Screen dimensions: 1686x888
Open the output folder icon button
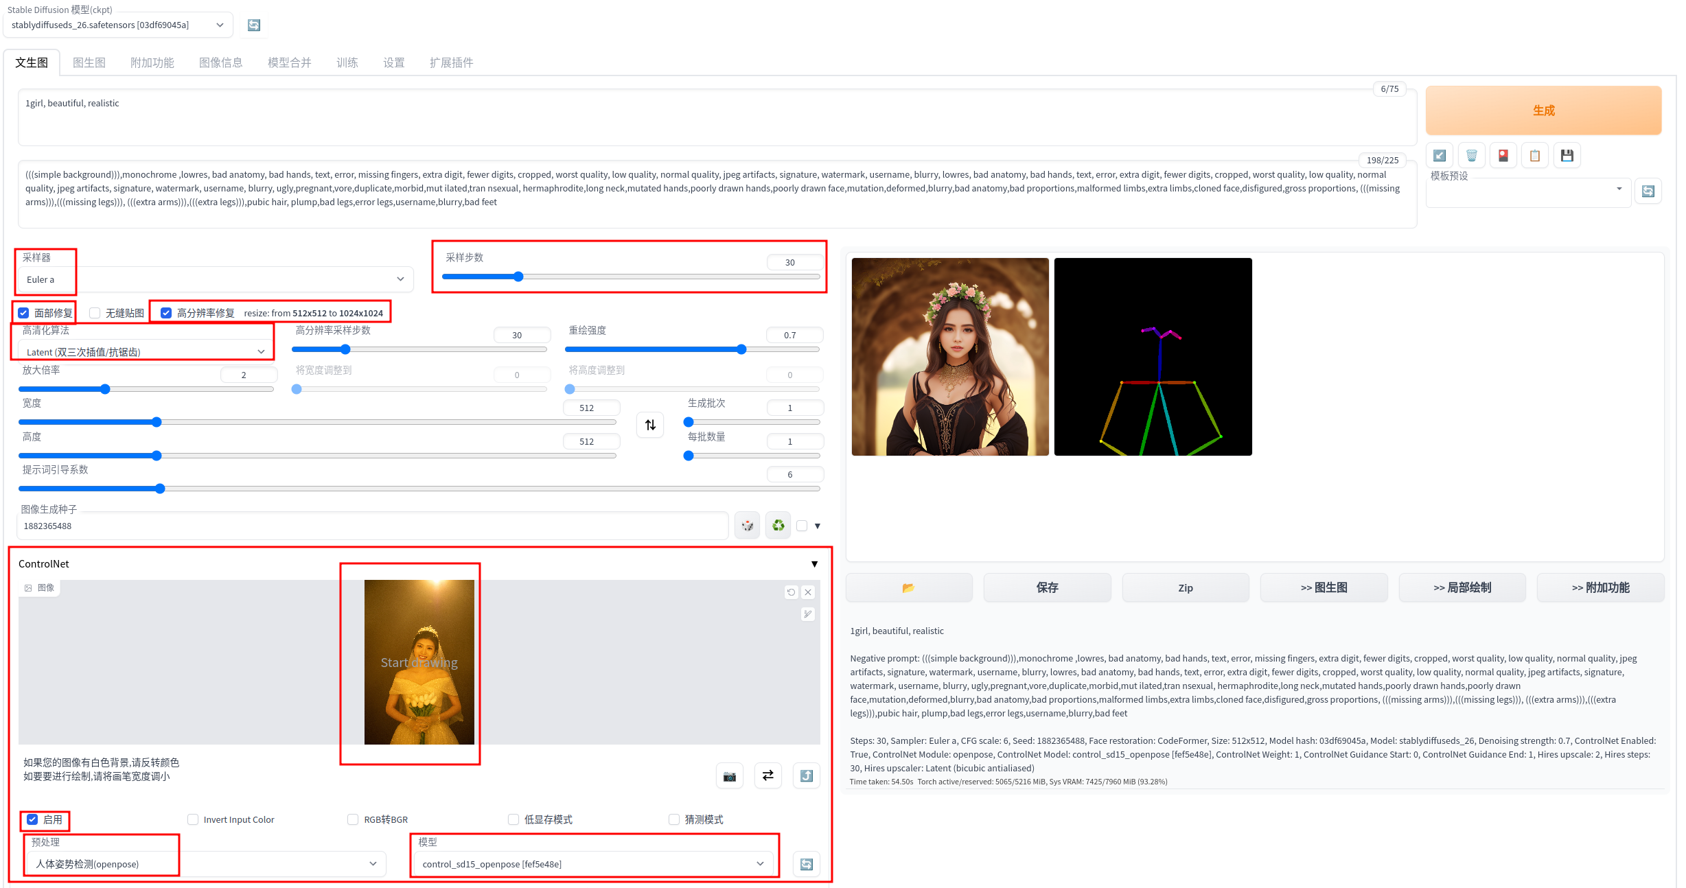908,587
